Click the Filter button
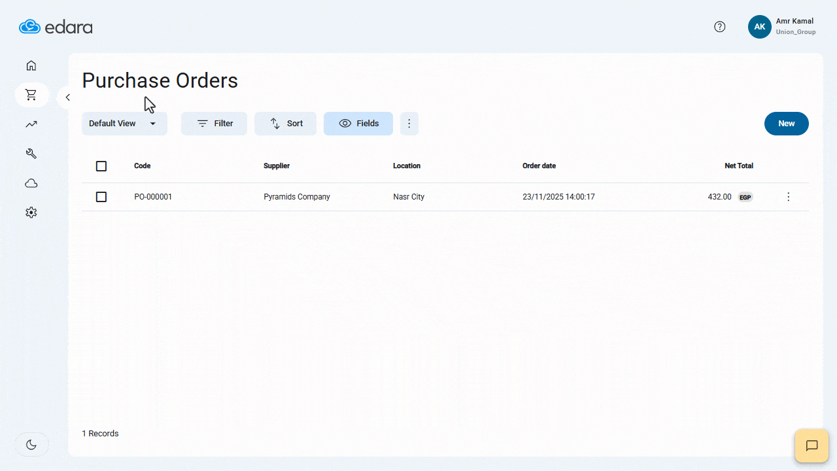Viewport: 837px width, 471px height. [x=214, y=124]
